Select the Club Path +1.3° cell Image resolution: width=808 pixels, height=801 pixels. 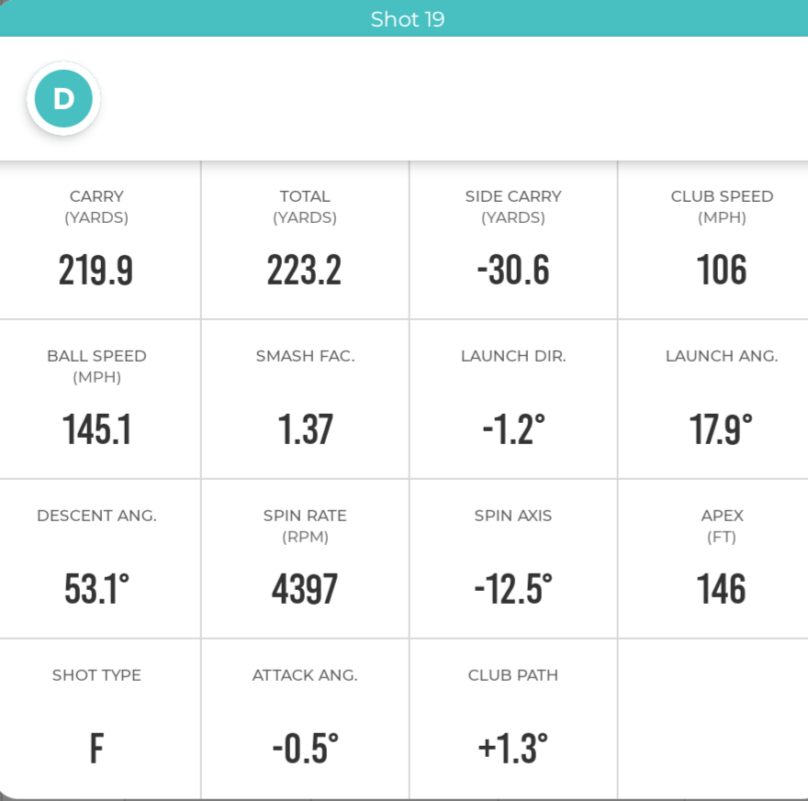(x=513, y=718)
